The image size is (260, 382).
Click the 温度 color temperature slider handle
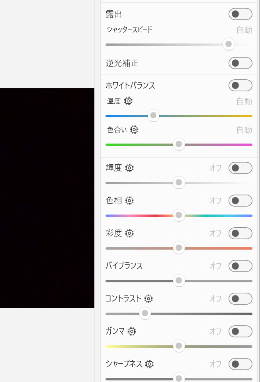(x=153, y=115)
